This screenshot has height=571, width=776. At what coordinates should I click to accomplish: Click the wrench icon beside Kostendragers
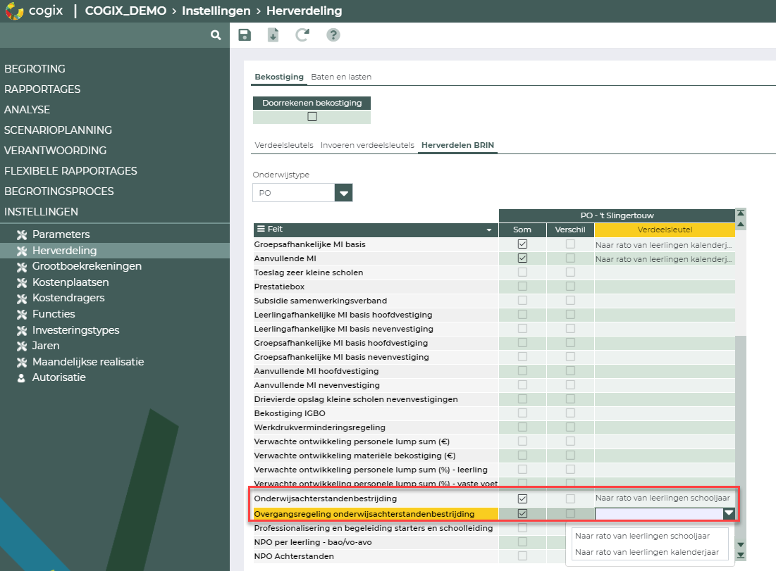pyautogui.click(x=22, y=299)
